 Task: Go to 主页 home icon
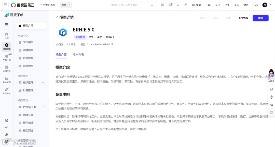click(7, 36)
